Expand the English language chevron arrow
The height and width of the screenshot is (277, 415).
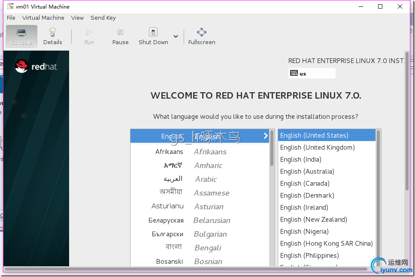click(x=266, y=136)
